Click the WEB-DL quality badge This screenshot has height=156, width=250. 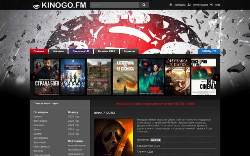(155, 140)
